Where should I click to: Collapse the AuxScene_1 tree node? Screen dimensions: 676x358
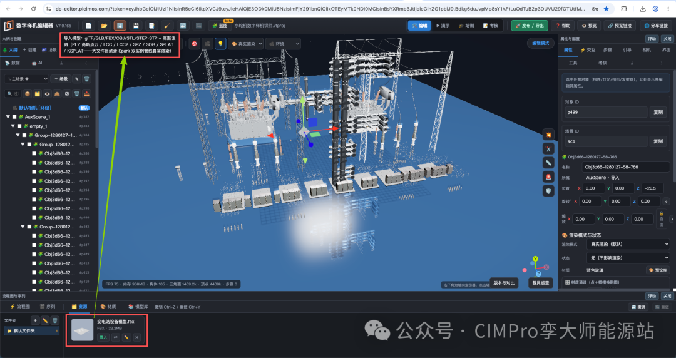(x=8, y=117)
